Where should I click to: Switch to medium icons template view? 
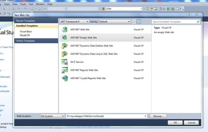click(139, 22)
